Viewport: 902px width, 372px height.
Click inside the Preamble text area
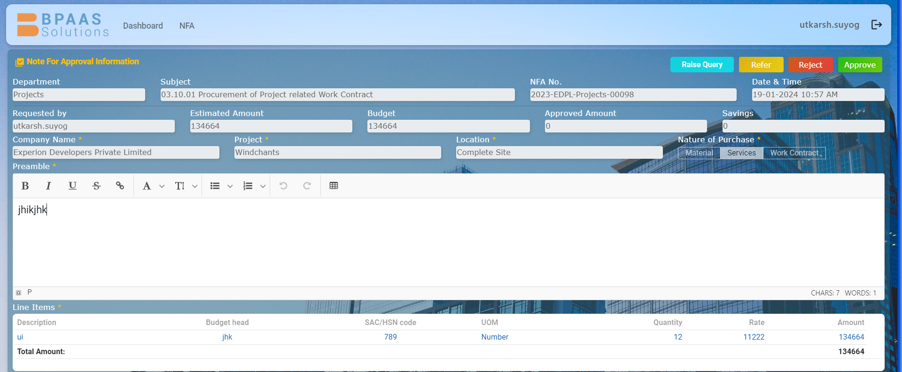coord(449,242)
